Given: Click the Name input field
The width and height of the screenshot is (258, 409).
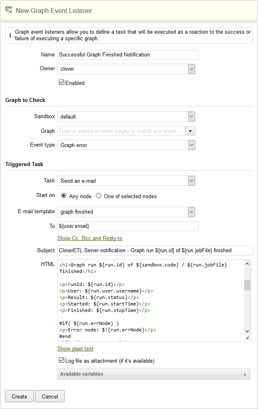Looking at the screenshot, I should tap(128, 55).
